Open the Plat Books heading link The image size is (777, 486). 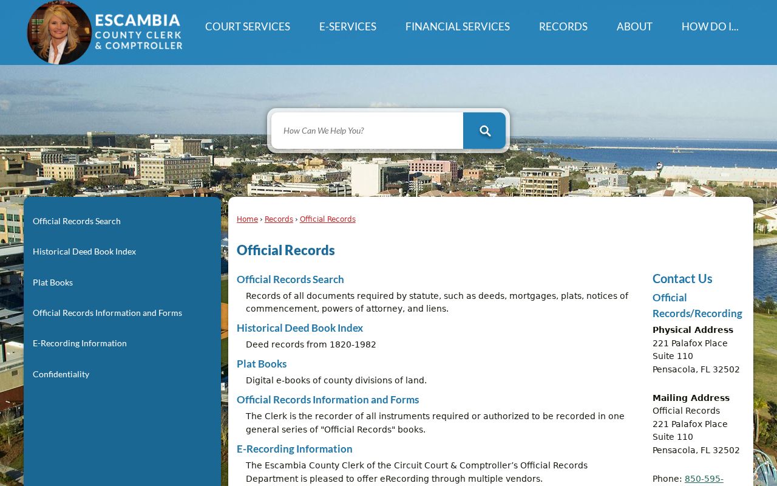(x=262, y=364)
